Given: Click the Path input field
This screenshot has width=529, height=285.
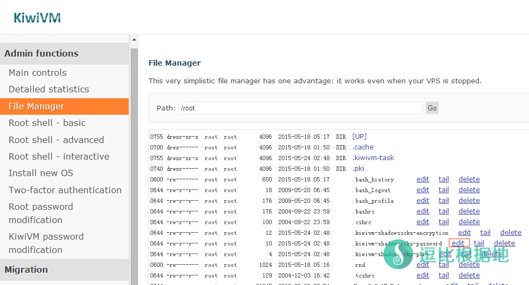Looking at the screenshot, I should click(301, 108).
